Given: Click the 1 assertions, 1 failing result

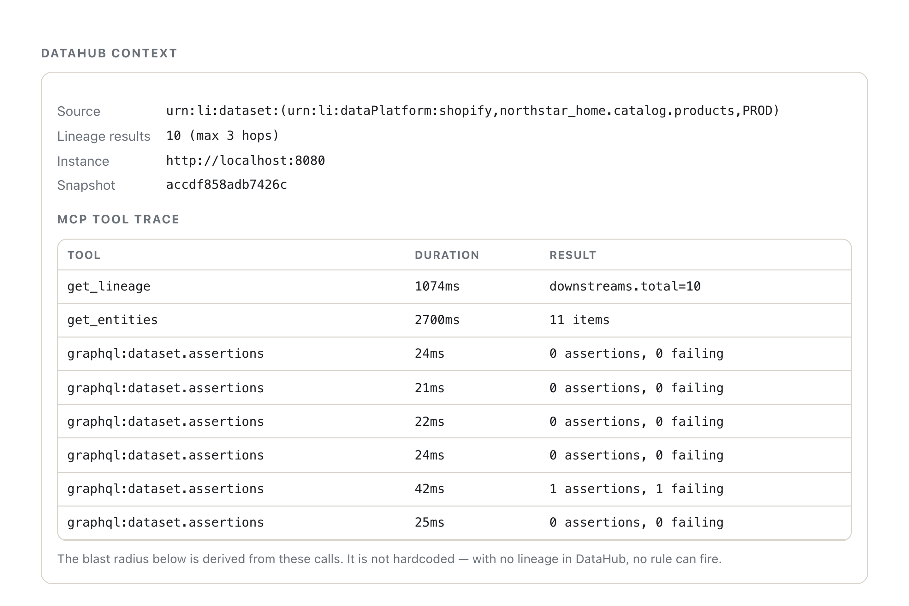Looking at the screenshot, I should (x=636, y=489).
